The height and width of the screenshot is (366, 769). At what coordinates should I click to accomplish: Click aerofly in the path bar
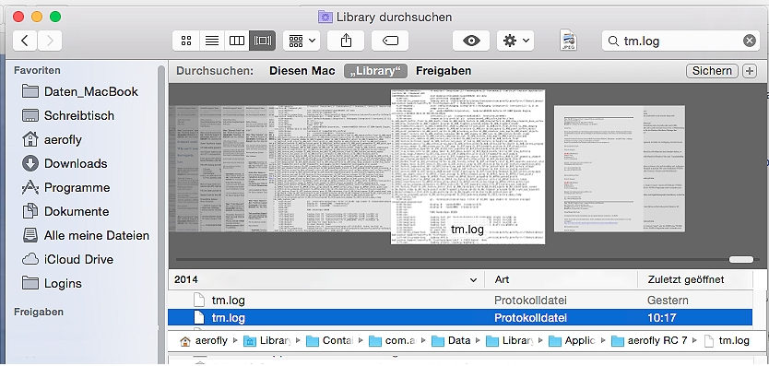coord(204,340)
